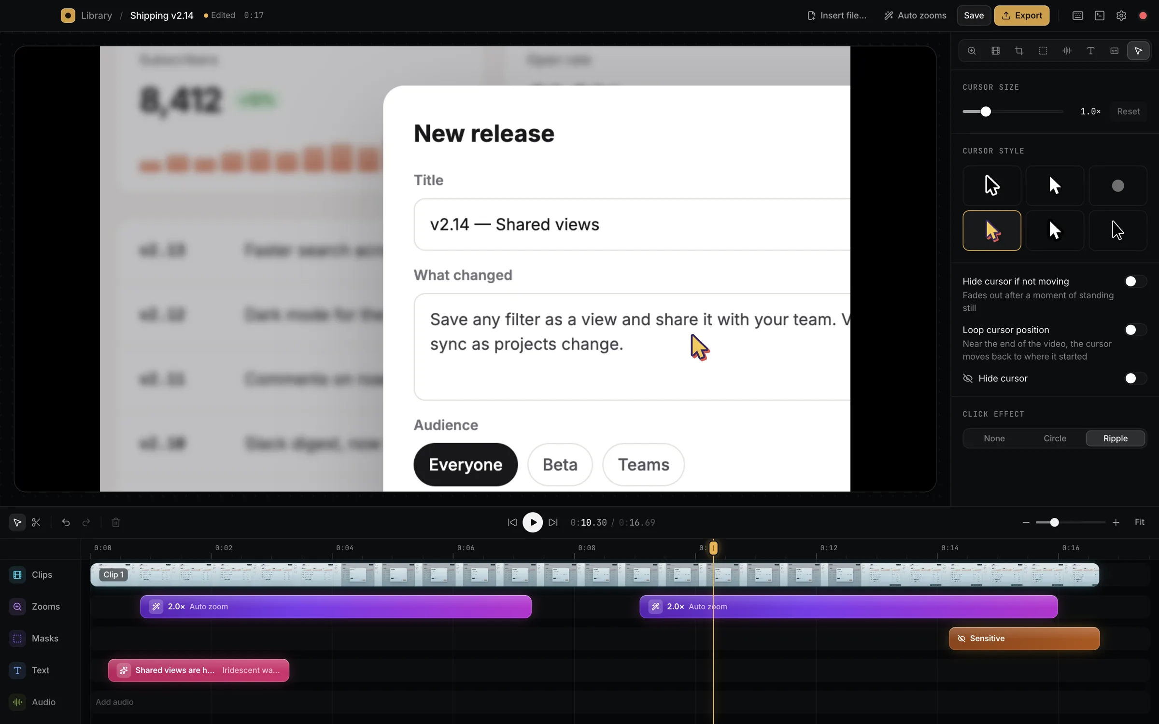
Task: Click the Audio track icon
Action: tap(17, 702)
